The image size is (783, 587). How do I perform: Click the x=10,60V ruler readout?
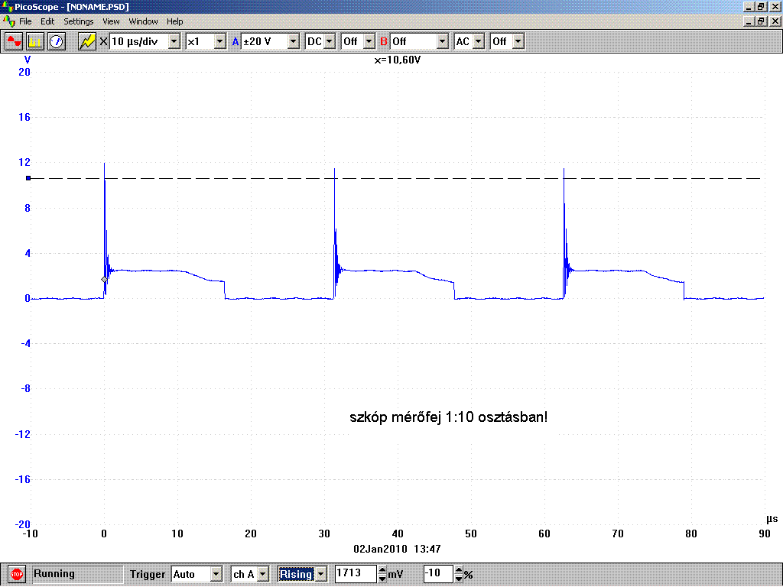click(398, 60)
